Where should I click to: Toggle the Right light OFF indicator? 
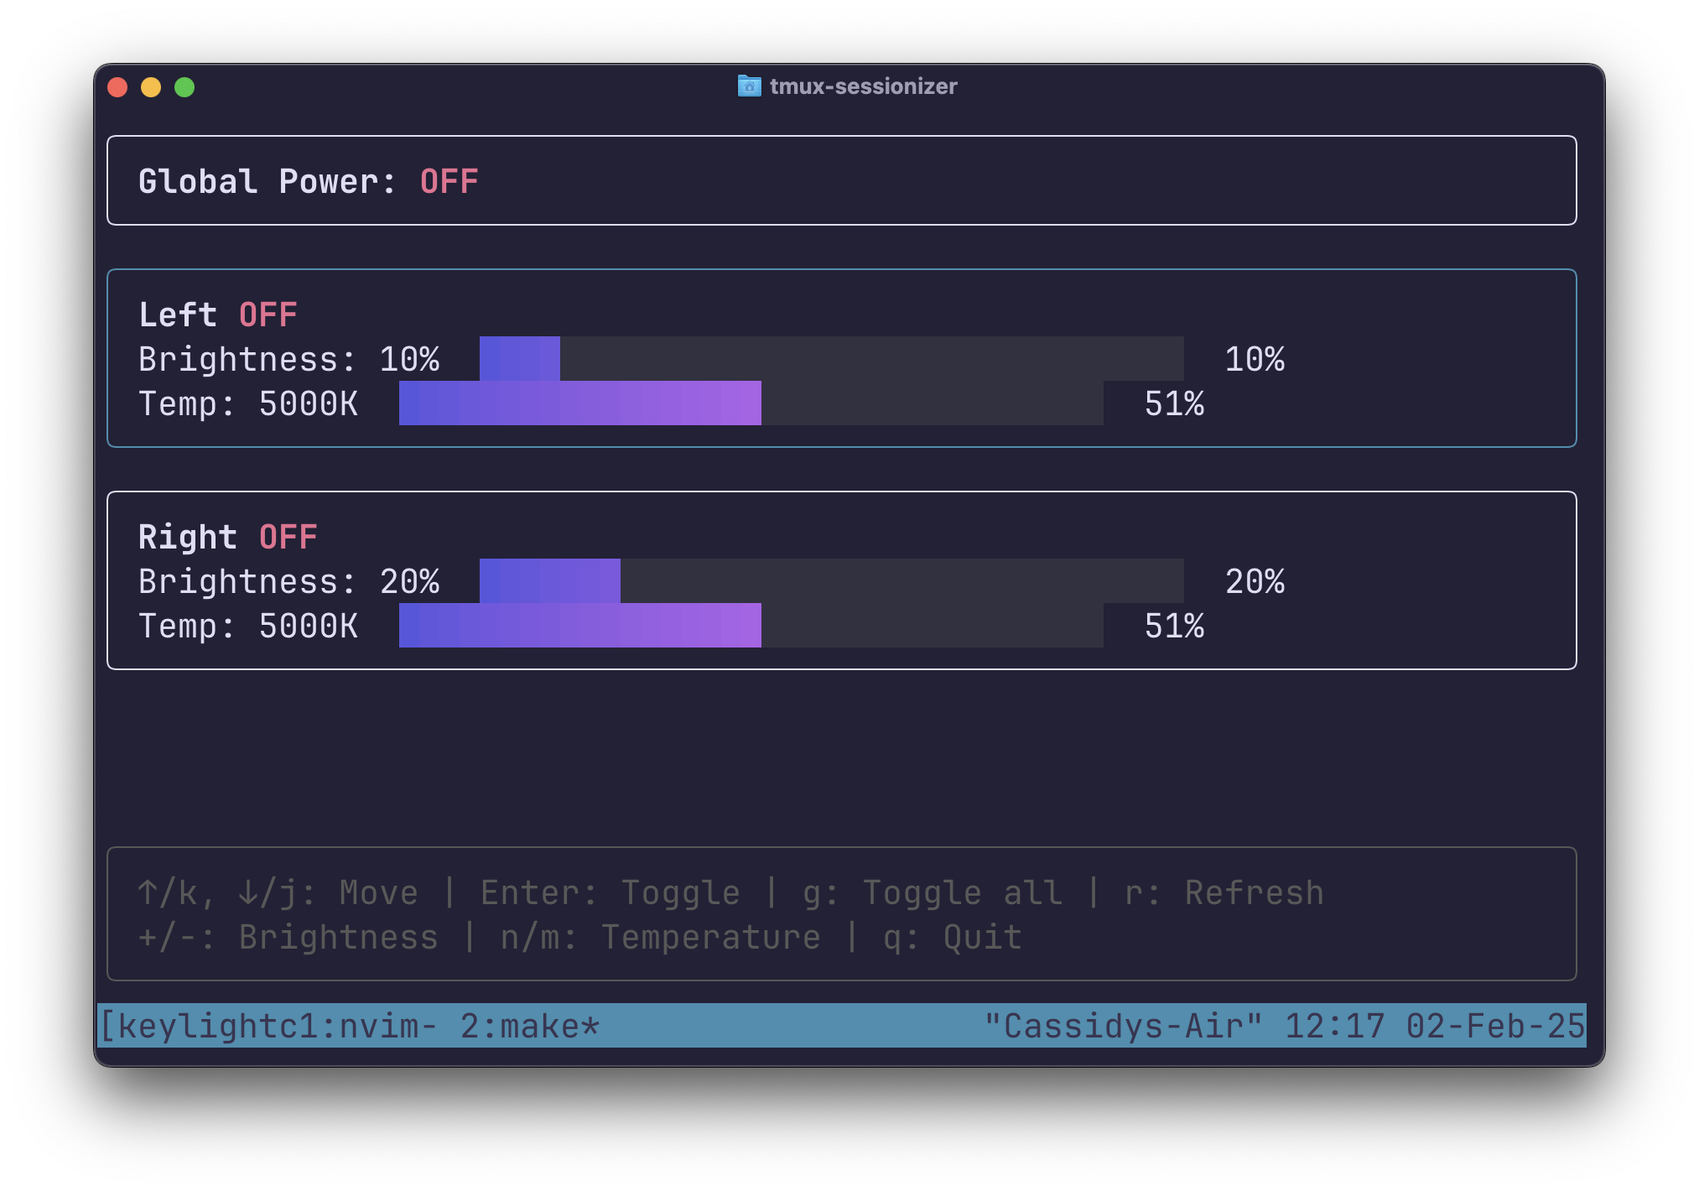click(288, 538)
